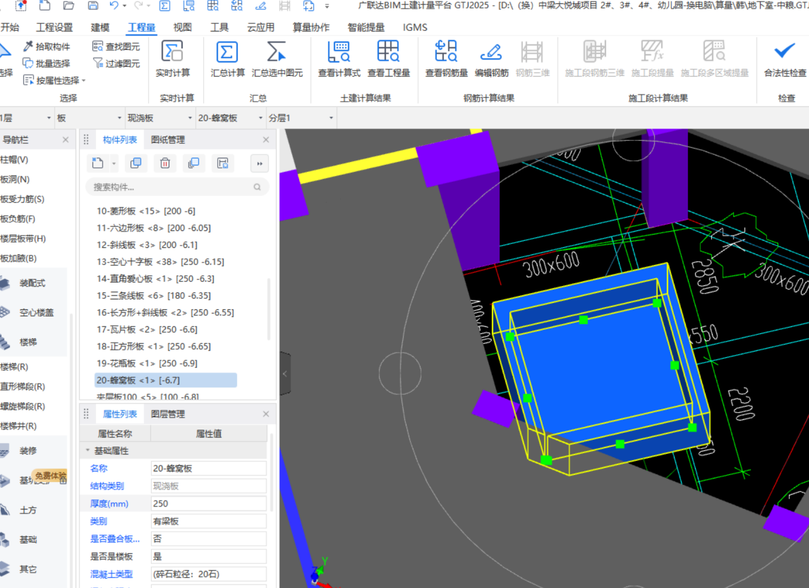Click delete icon in component list toolbar
The image size is (809, 588).
[165, 163]
